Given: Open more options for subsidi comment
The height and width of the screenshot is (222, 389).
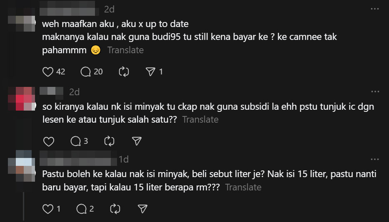Looking at the screenshot, I should [375, 91].
